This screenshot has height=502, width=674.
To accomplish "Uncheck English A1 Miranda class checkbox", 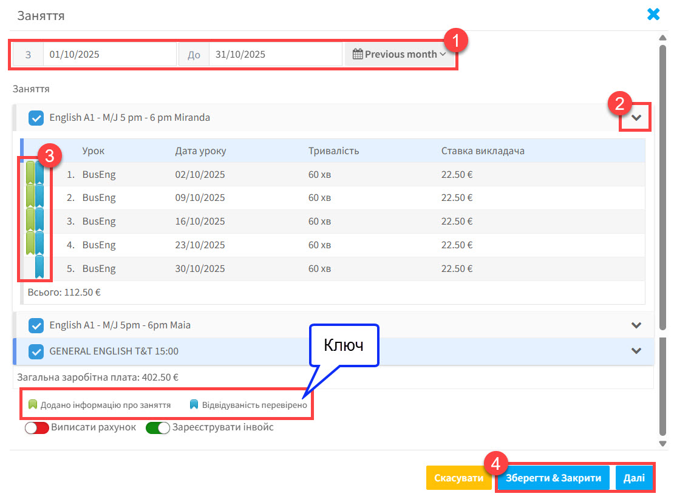I will click(36, 118).
